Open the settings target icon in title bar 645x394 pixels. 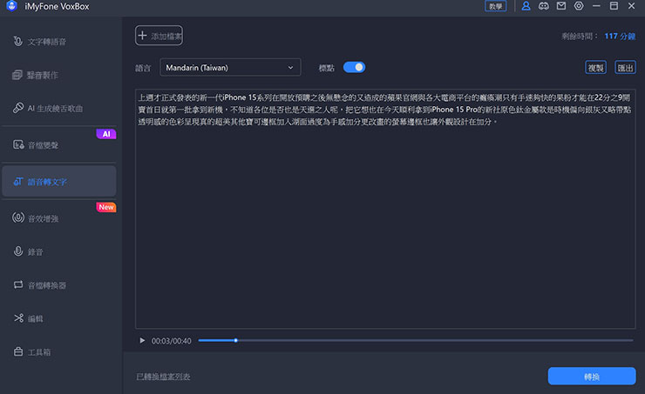pos(579,6)
